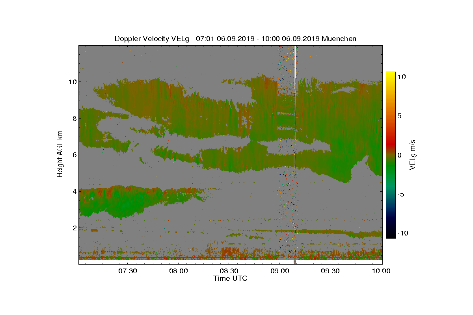Click the colorbar tick label '5'
Viewport: 473px width, 315px height.
[399, 116]
